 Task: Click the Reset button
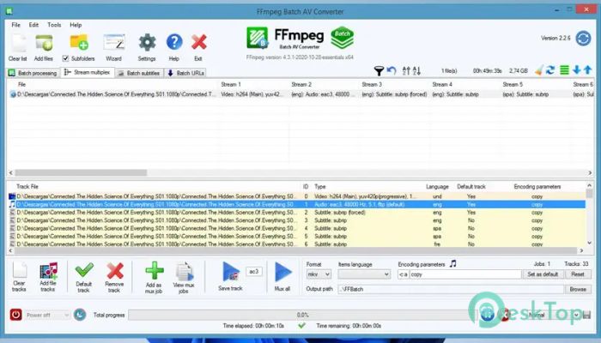point(578,274)
